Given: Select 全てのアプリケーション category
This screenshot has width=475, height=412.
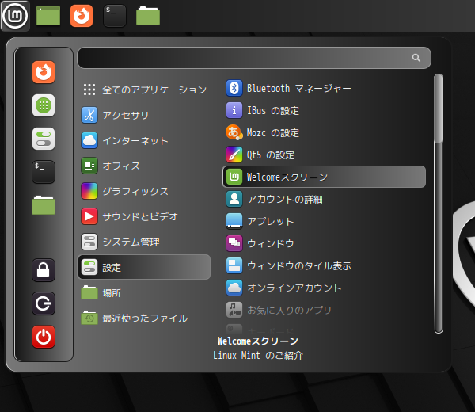Looking at the screenshot, I should (144, 90).
